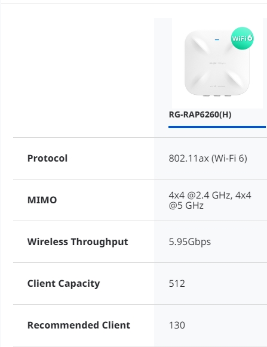267x347 pixels.
Task: Click the 802.11ax (Wi-Fi 6) value
Action: pos(208,158)
